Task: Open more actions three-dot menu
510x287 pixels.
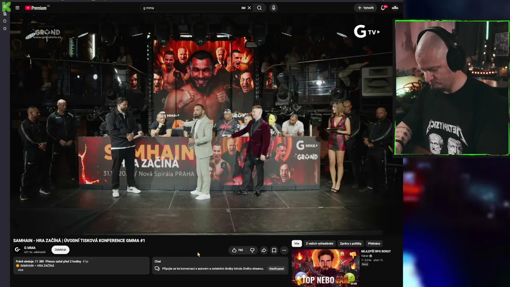Action: pos(284,250)
